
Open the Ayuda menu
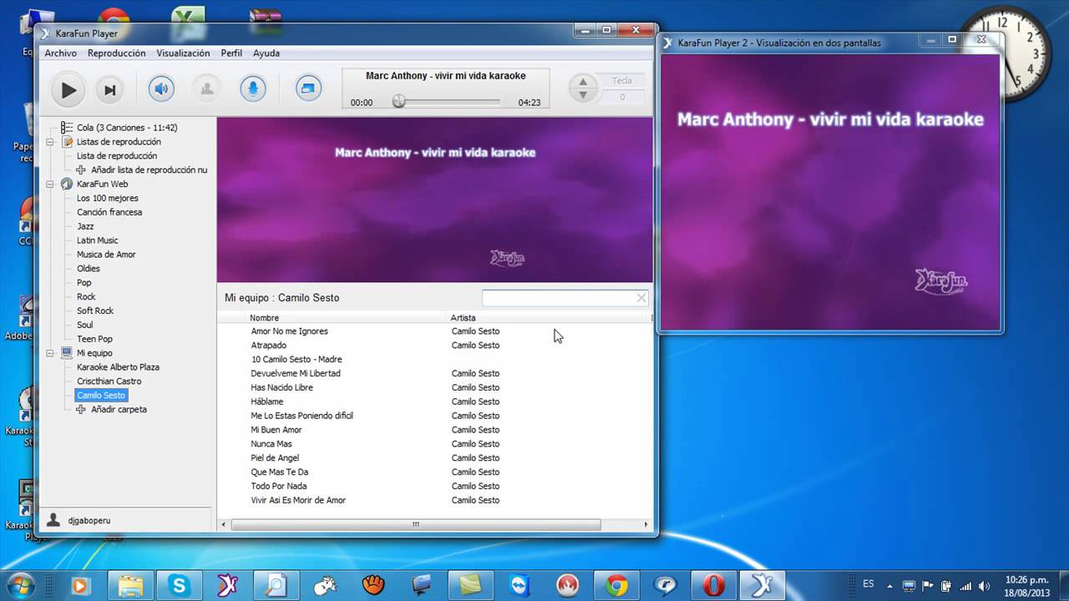click(x=266, y=53)
